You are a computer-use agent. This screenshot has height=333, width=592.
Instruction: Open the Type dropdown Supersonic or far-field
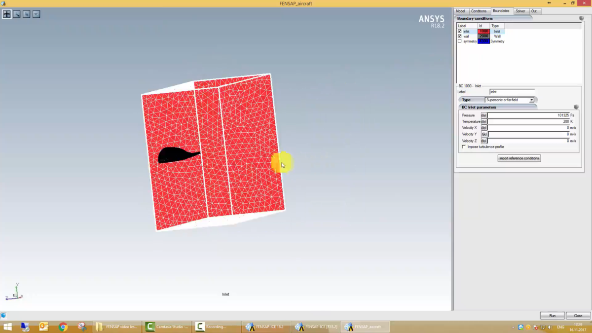(510, 100)
